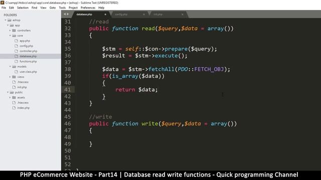Viewport: 321px width, 180px height.
Task: Expand the controllers folder
Action: tap(10, 30)
